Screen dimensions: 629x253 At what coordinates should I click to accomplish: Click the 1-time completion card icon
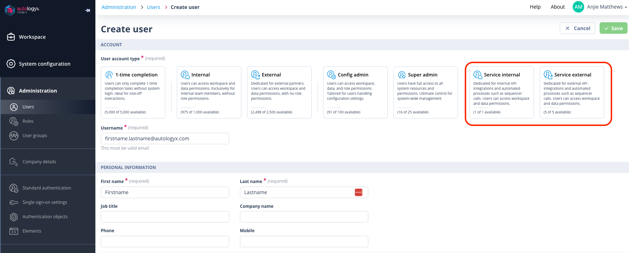(109, 75)
